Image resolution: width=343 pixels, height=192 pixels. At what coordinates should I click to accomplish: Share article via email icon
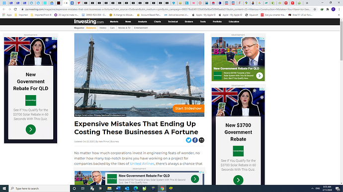click(201, 140)
